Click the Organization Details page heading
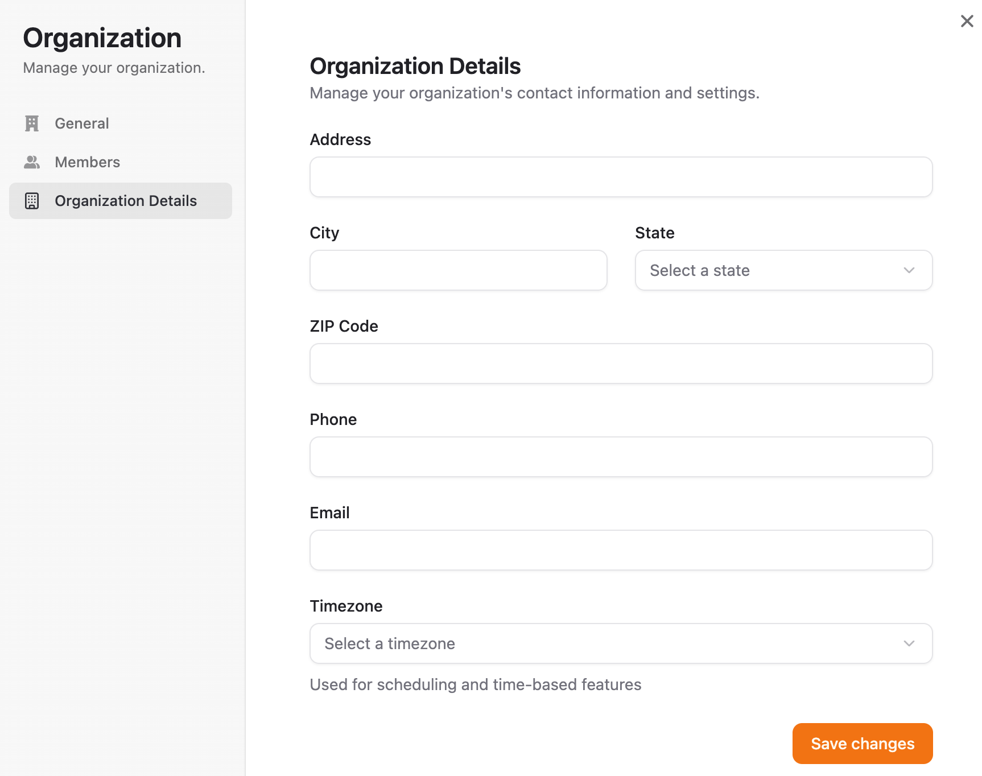The image size is (982, 776). [415, 66]
